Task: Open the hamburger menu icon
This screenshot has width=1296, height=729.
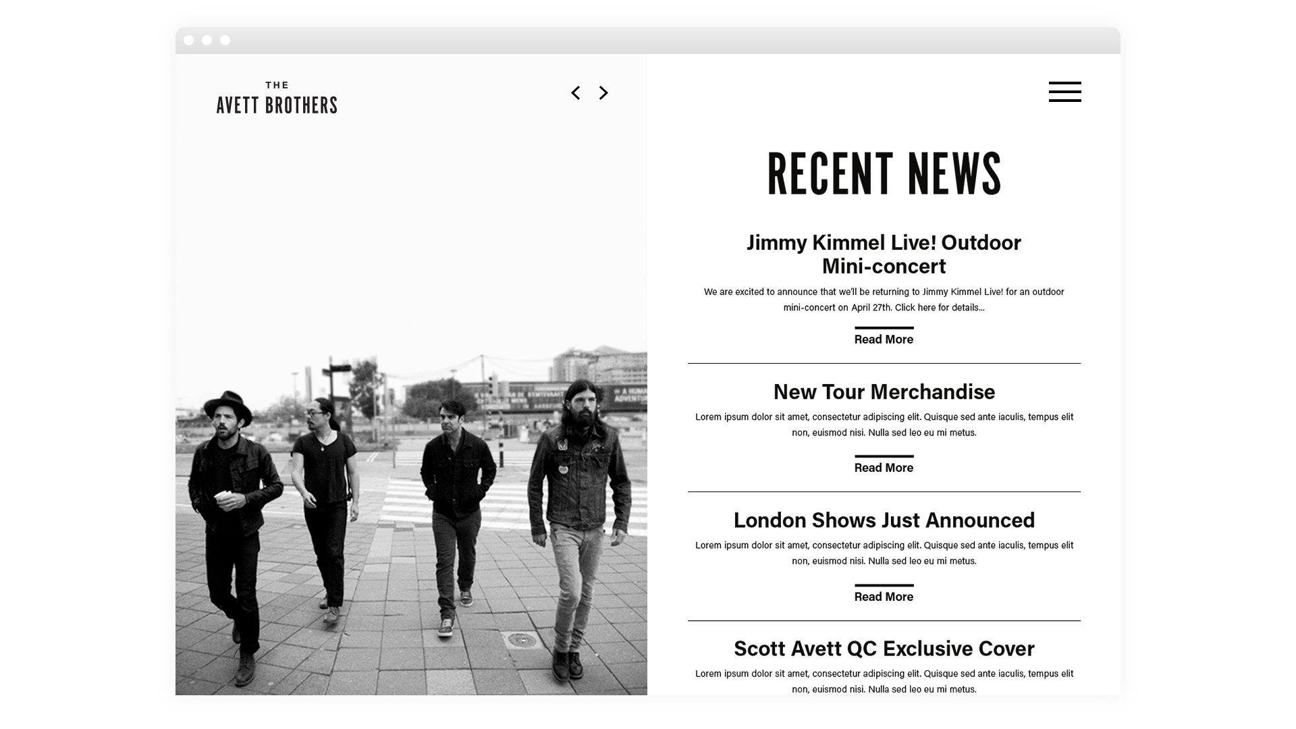Action: coord(1064,92)
